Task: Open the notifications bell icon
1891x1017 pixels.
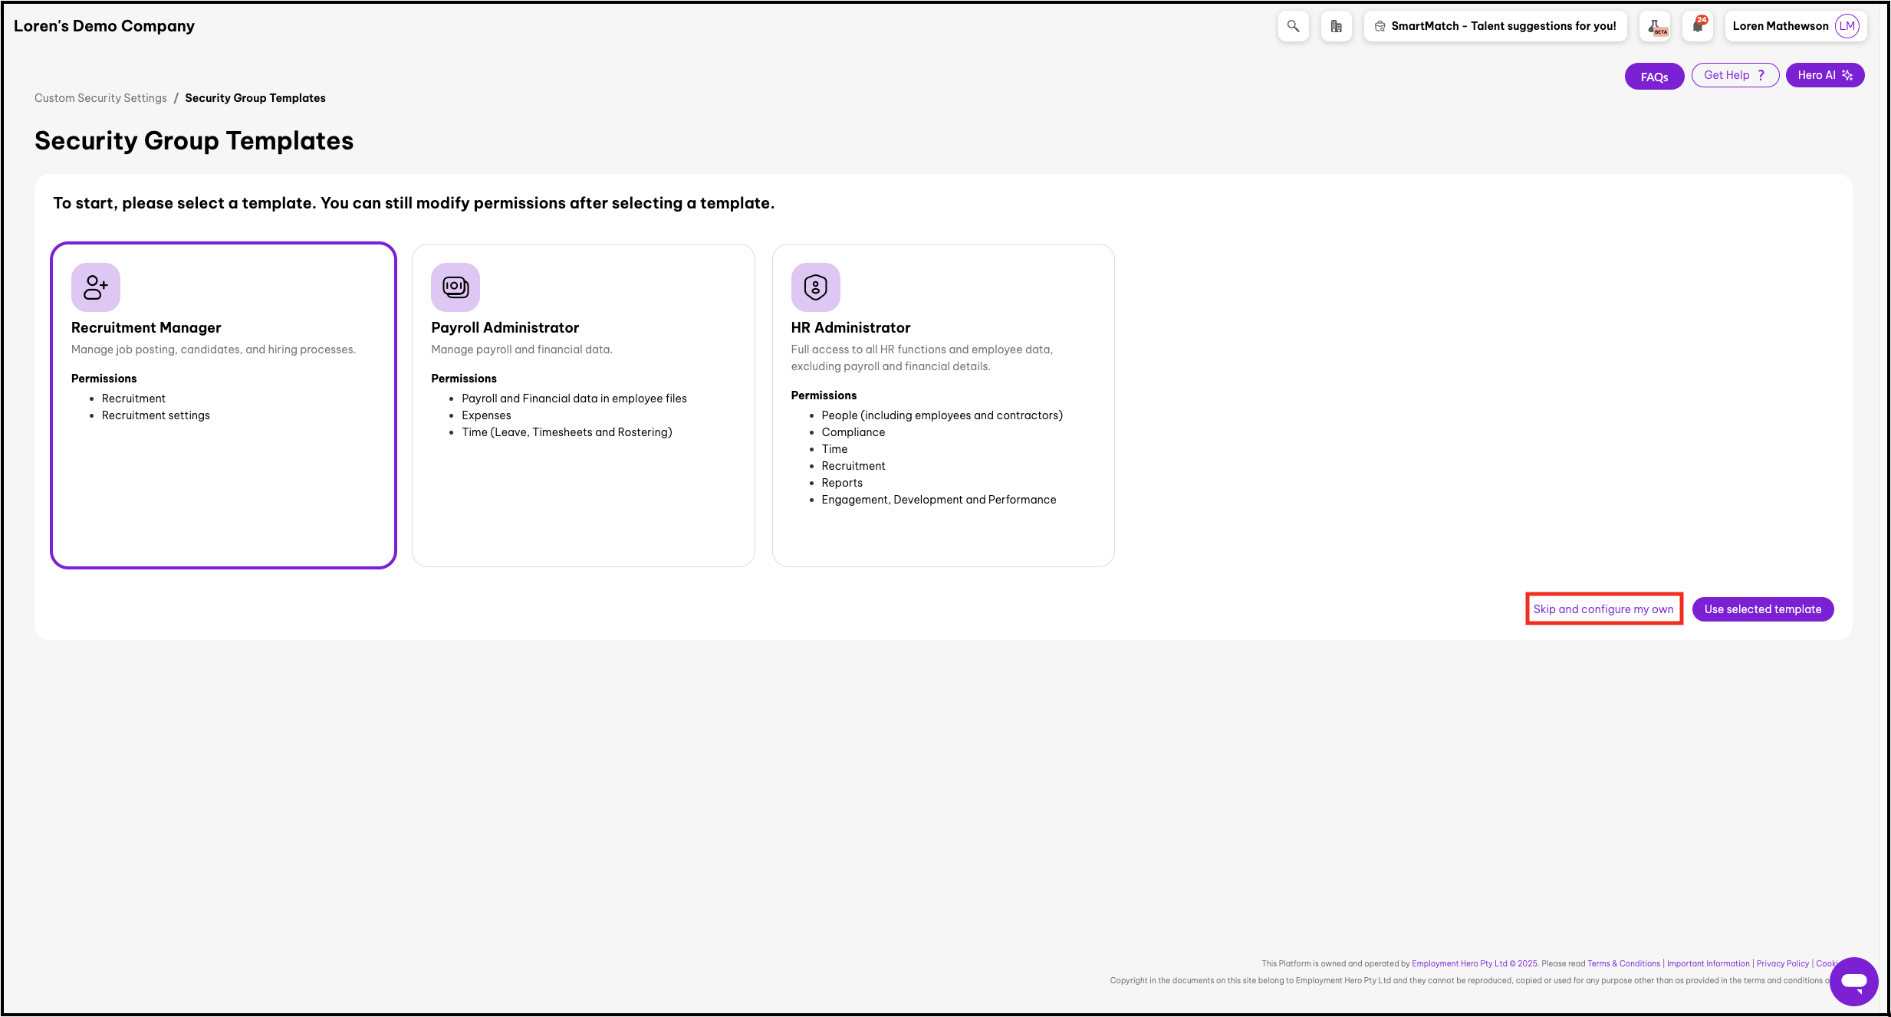Action: pyautogui.click(x=1698, y=26)
